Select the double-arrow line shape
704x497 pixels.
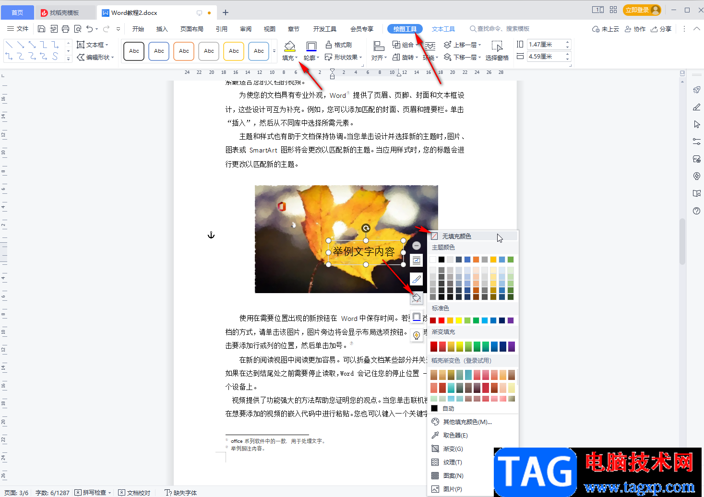(32, 45)
